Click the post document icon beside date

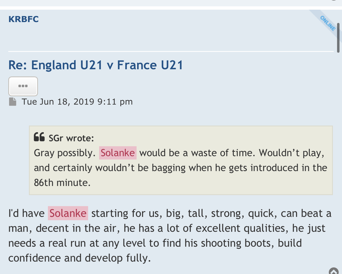point(12,102)
